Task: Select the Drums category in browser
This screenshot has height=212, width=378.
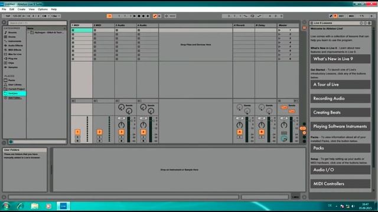Action: 12,37
